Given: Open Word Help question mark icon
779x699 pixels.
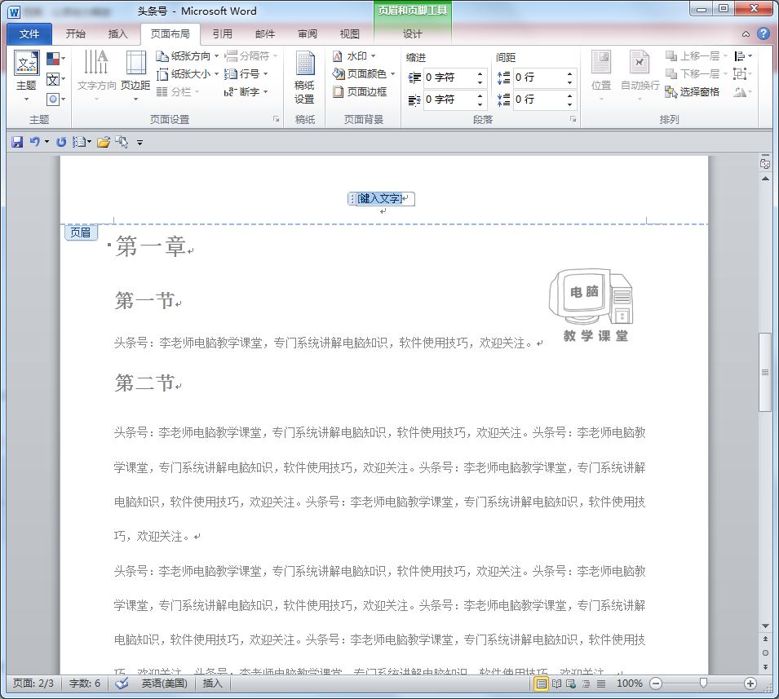Looking at the screenshot, I should pos(764,33).
